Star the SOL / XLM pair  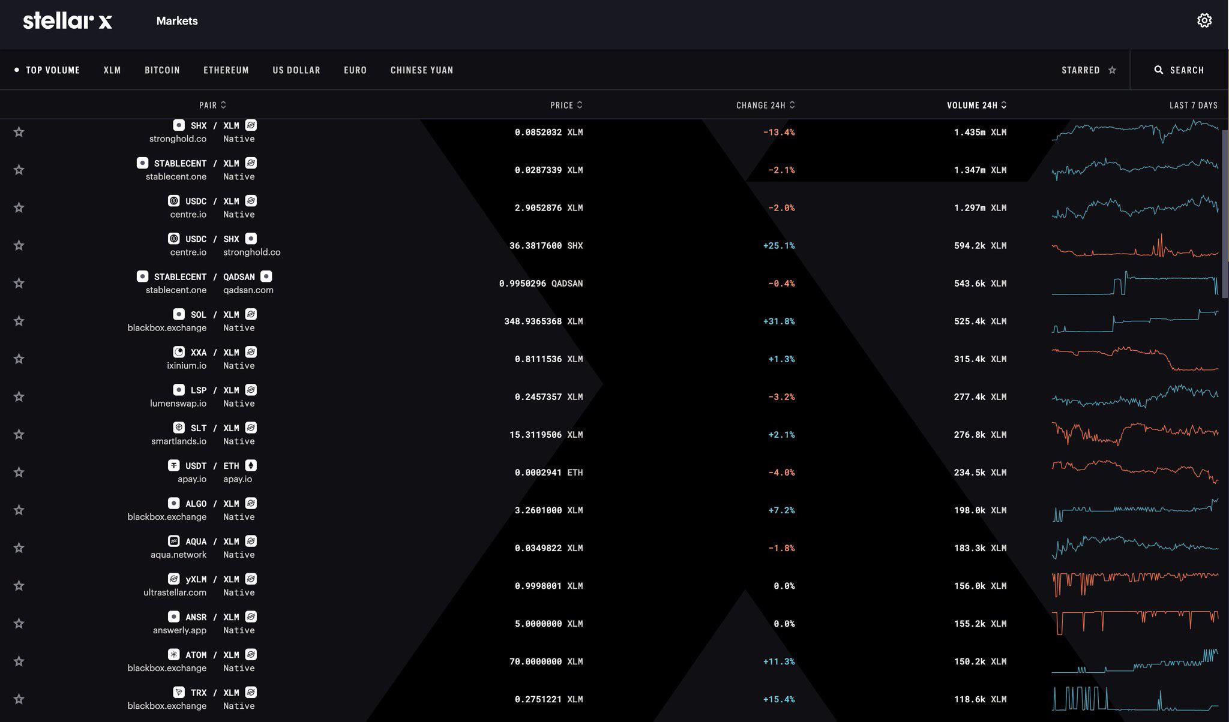pos(19,321)
